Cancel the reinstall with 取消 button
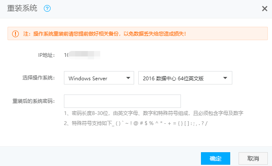This screenshot has width=272, height=166. click(253, 158)
